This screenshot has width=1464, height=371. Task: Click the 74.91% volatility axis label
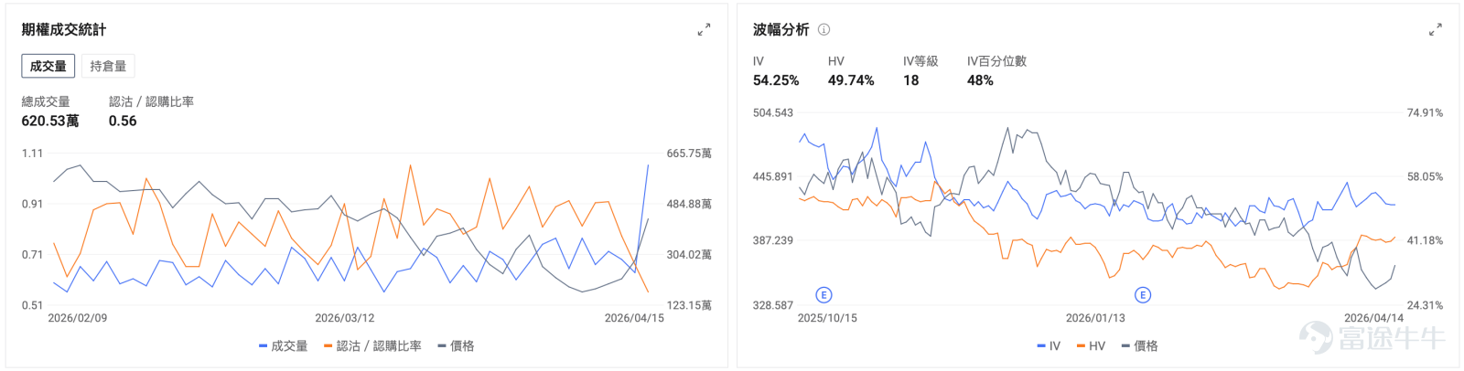1425,112
